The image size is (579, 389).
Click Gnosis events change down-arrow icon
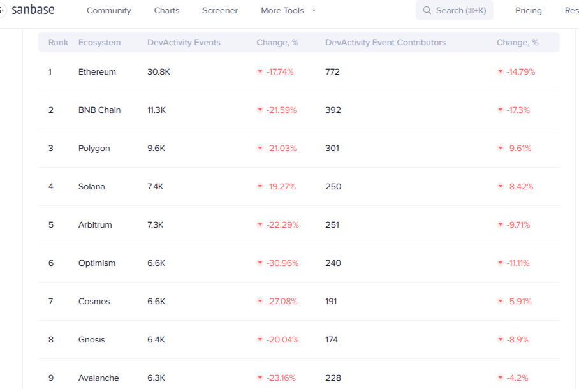pos(260,339)
